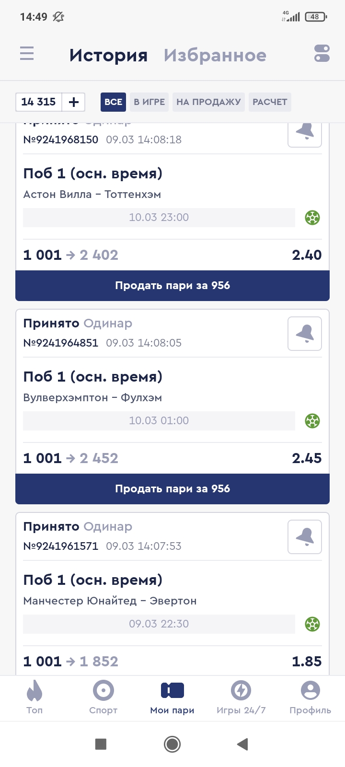
Task: Toggle notification bell for Манчестер Юнайтед – Эвертон bet
Action: [x=305, y=537]
